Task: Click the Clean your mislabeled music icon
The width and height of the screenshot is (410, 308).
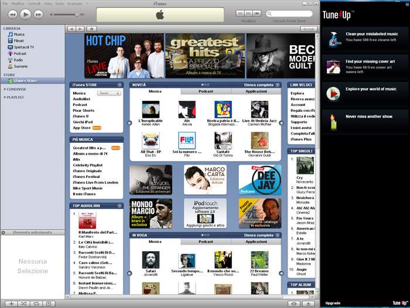Action: click(x=333, y=39)
